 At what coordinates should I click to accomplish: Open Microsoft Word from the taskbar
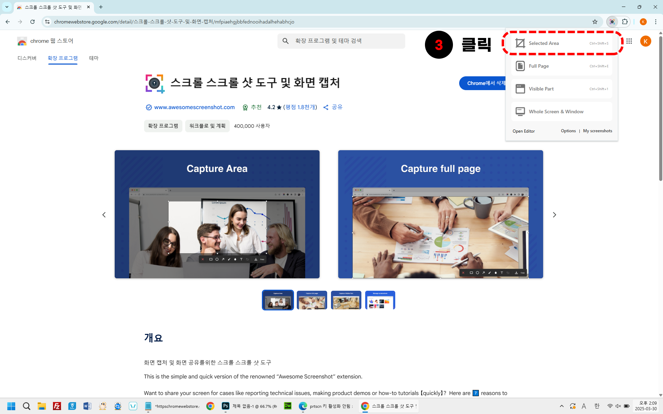[87, 406]
